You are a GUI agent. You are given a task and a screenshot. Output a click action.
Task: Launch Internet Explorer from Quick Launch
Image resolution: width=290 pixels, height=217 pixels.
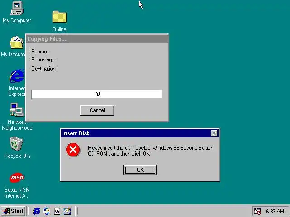pos(36,211)
